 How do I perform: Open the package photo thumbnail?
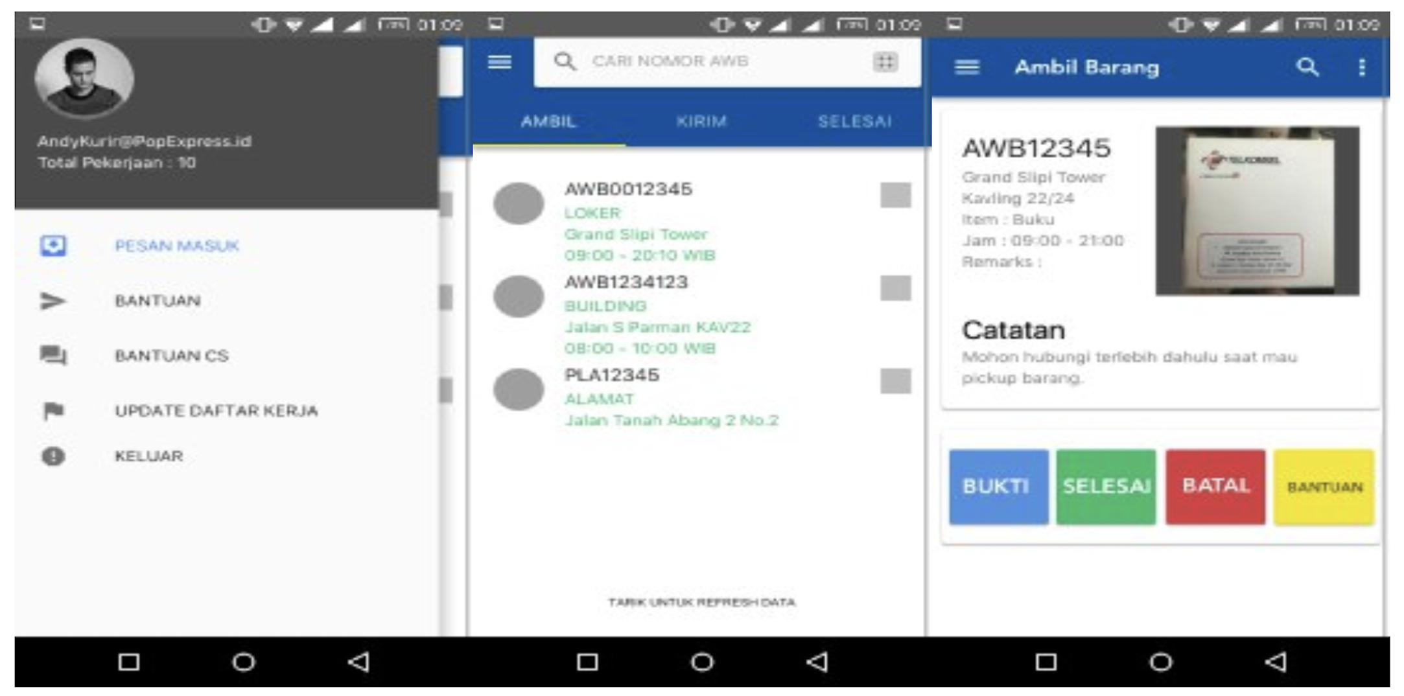click(1257, 211)
